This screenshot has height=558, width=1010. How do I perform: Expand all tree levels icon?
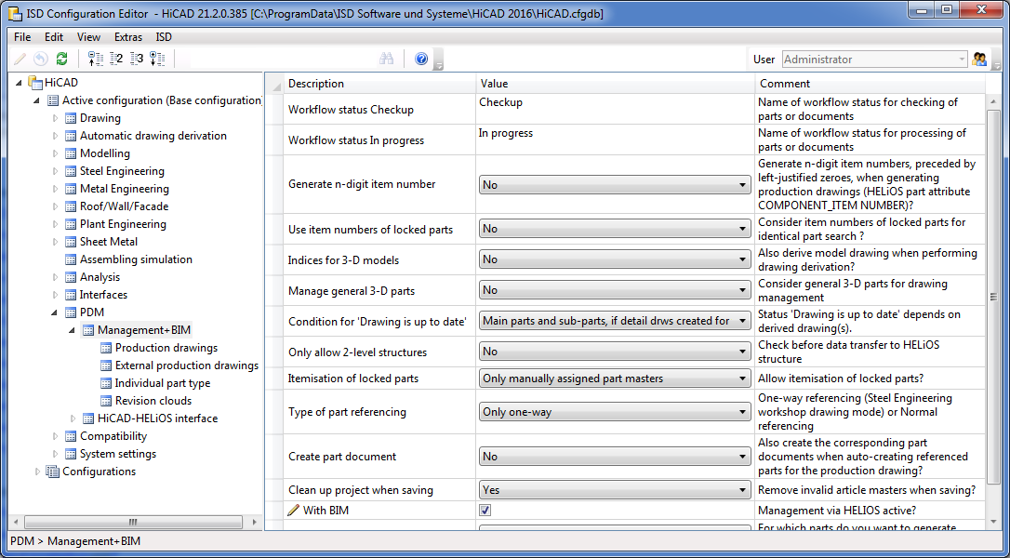157,60
